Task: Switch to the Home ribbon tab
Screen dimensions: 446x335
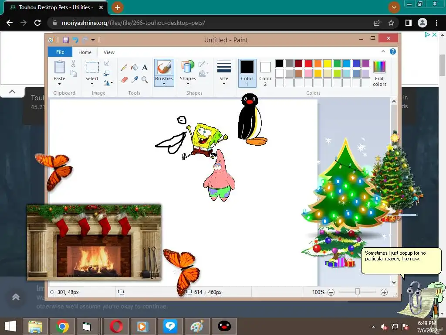Action: [x=85, y=52]
